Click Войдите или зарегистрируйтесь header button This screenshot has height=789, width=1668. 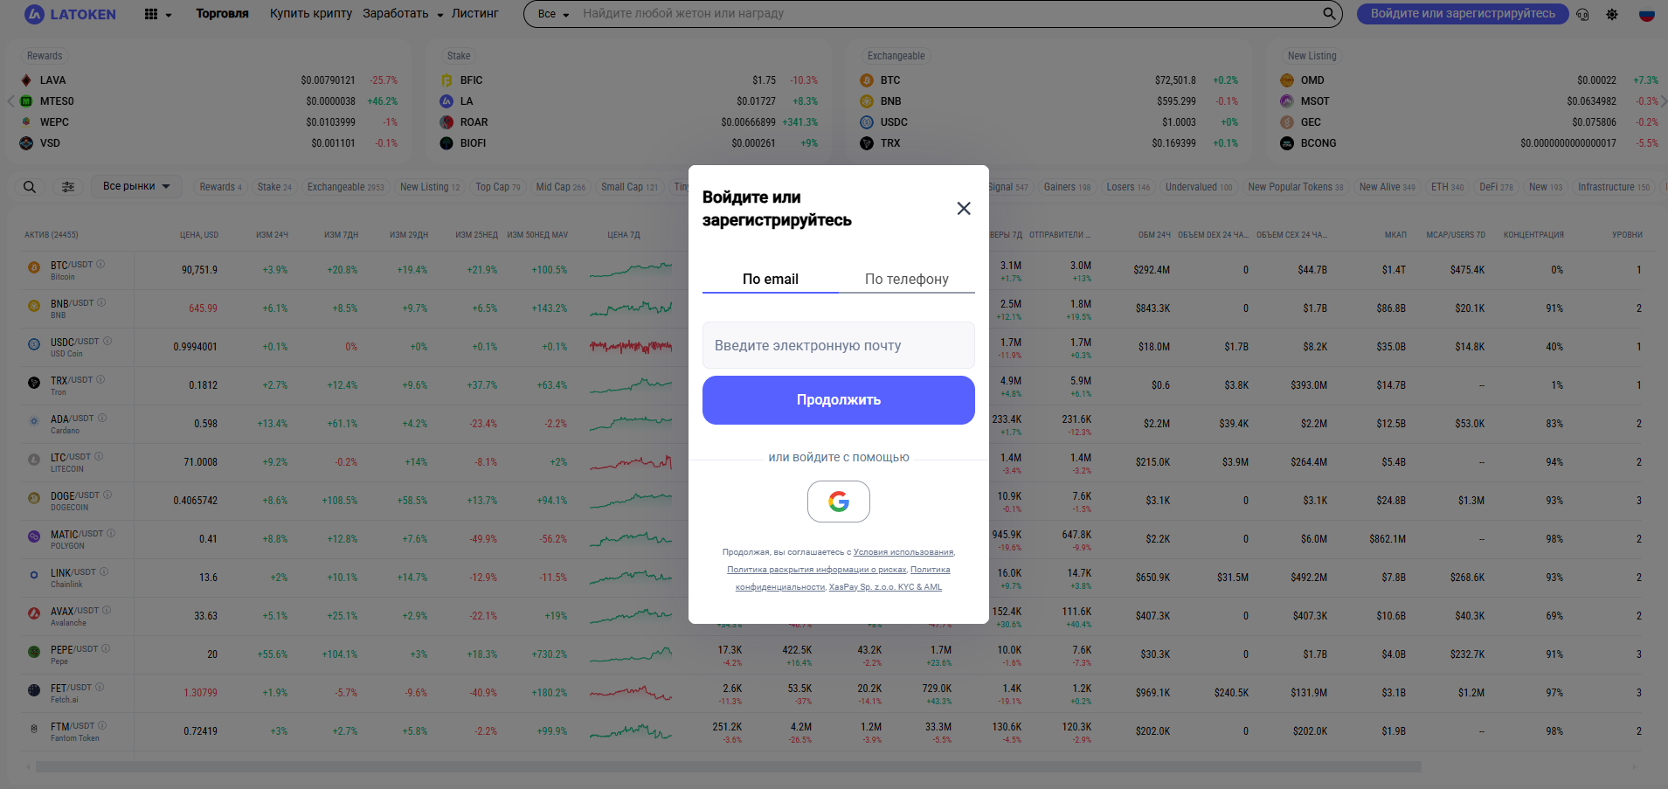1463,14
